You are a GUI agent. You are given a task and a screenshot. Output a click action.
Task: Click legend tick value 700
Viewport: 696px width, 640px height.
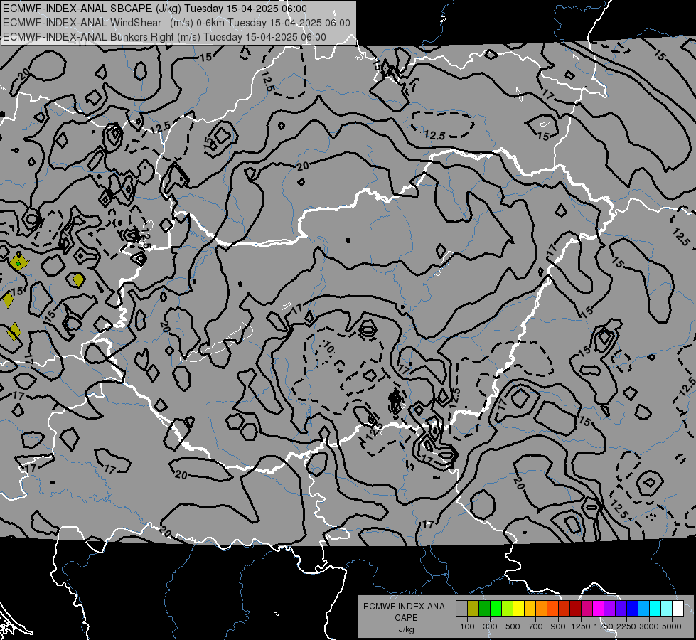pos(536,626)
